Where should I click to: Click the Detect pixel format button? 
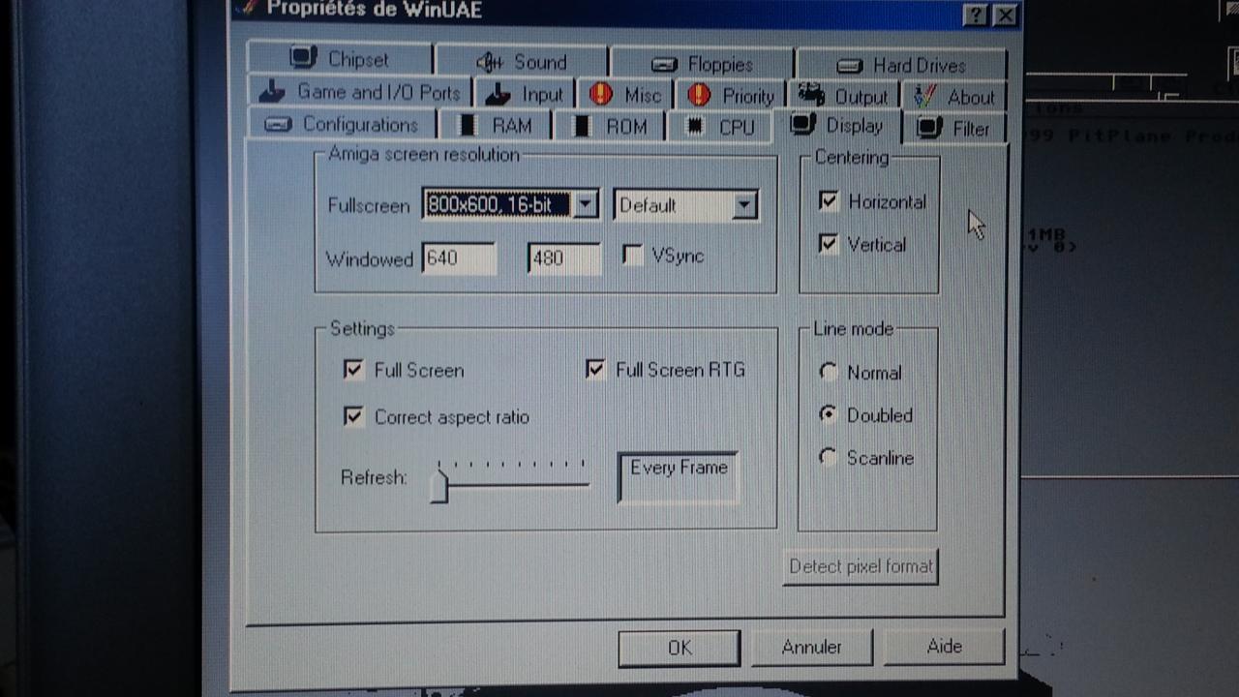[x=861, y=566]
